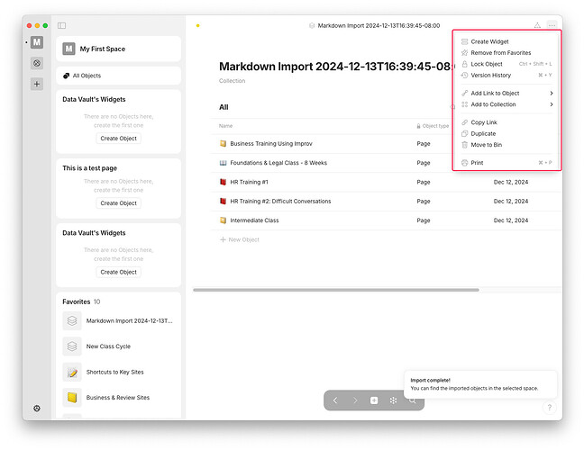
Task: Click the plus icon to add space
Action: click(x=37, y=84)
